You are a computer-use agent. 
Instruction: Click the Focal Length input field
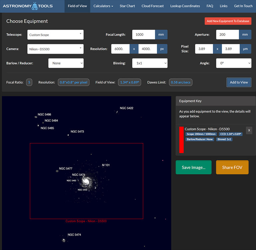click(144, 35)
